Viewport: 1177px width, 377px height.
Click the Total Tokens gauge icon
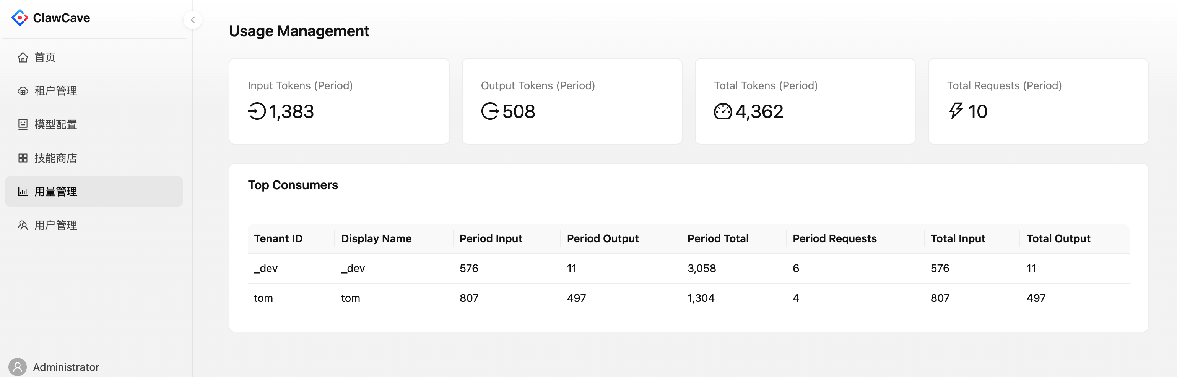(x=723, y=111)
